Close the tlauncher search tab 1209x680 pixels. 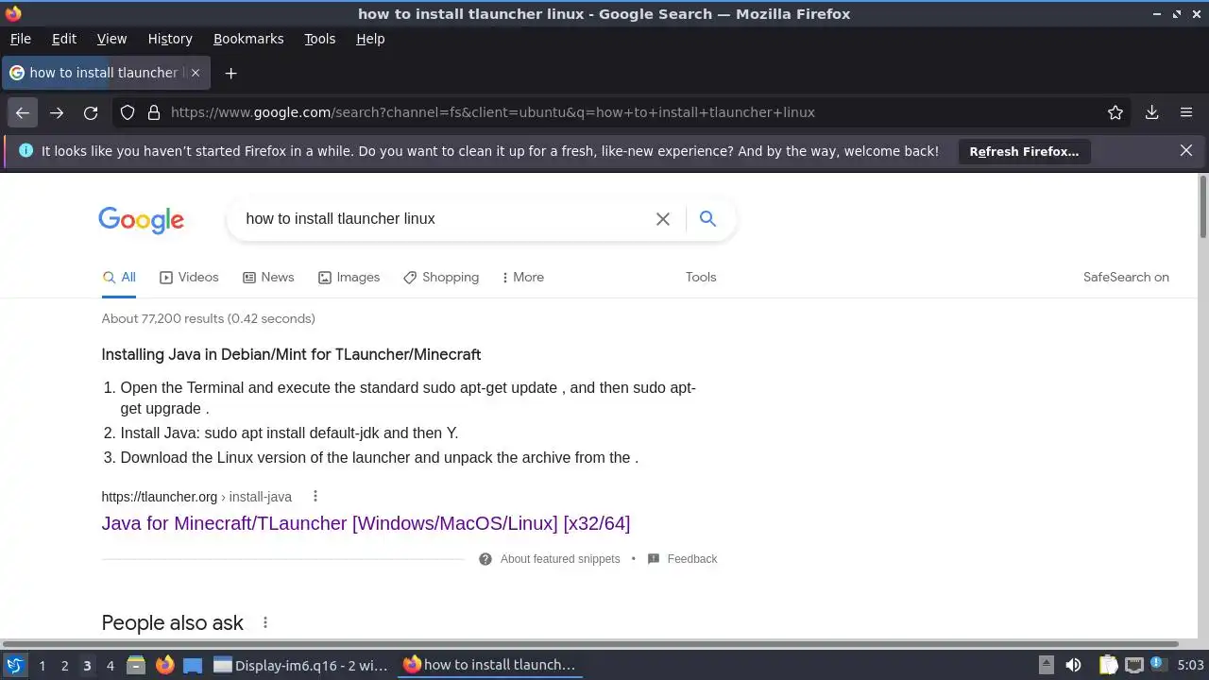(x=196, y=73)
